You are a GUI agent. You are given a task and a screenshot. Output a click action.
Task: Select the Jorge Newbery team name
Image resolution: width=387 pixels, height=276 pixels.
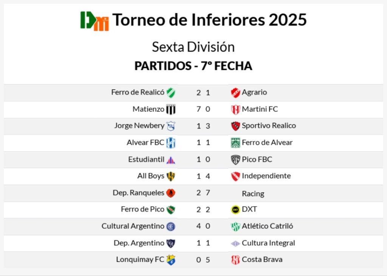[139, 126]
